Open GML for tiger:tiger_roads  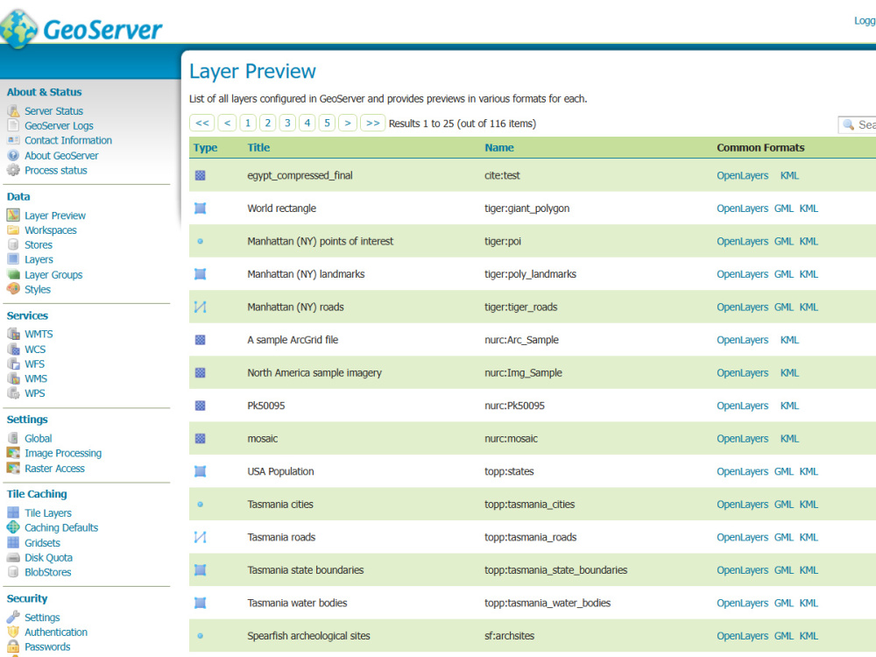[x=784, y=307]
